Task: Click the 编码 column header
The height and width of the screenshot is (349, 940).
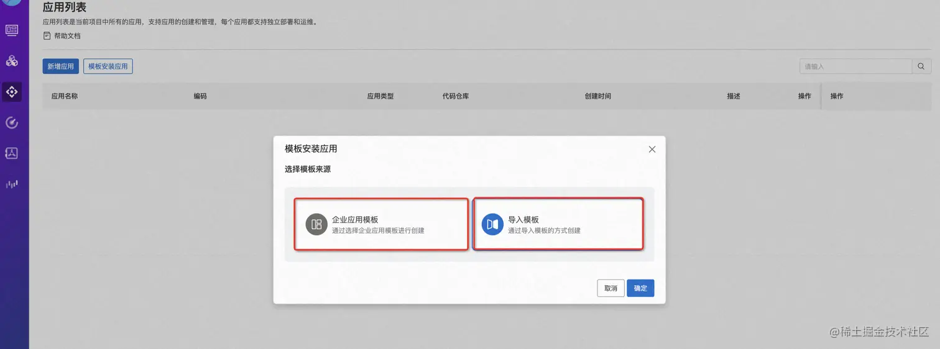Action: tap(200, 96)
